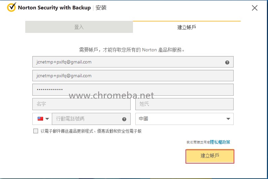Click into the password field
Screen dimensions: 268x179
[133, 90]
